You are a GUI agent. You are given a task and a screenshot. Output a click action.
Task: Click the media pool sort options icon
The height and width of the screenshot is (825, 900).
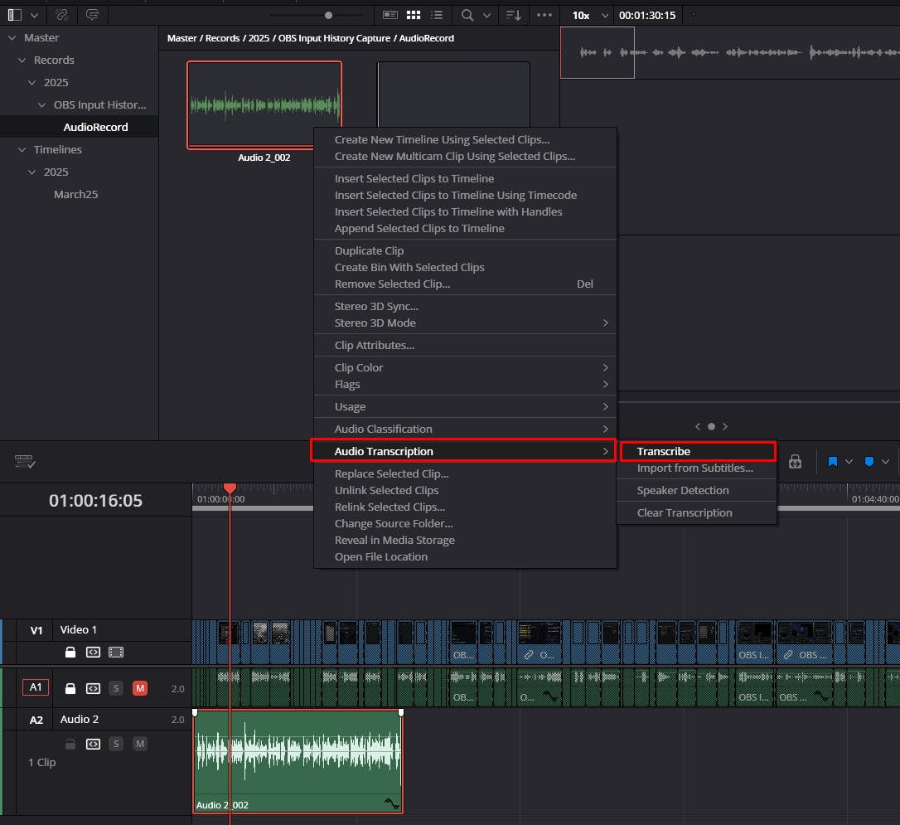pos(514,15)
